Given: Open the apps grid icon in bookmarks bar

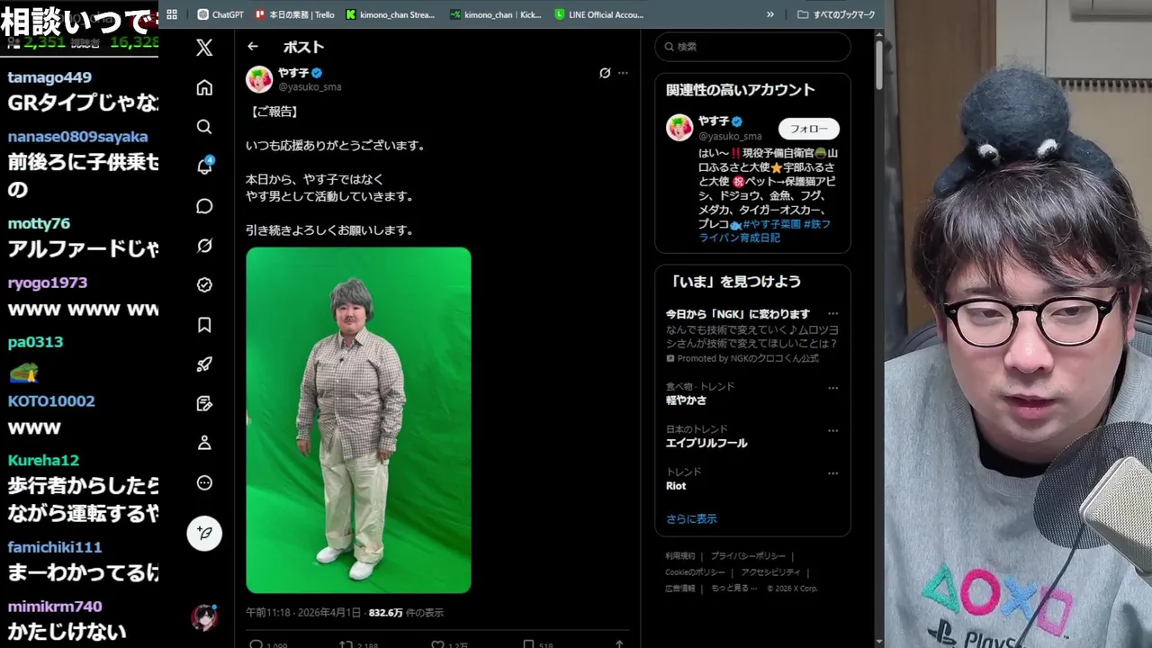Looking at the screenshot, I should [x=172, y=14].
